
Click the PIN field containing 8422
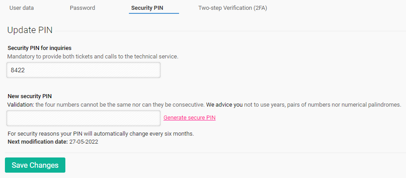[x=83, y=70]
